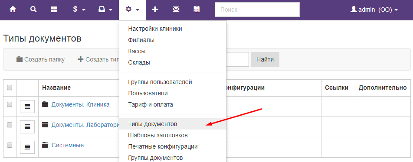Viewport: 413px width, 162px height.
Task: Open actions menu for Документы. Клиника row
Action: pos(27,107)
